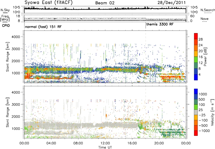
Task: Click 'Slant Range [km]' label of power panel
Action: tap(8, 57)
